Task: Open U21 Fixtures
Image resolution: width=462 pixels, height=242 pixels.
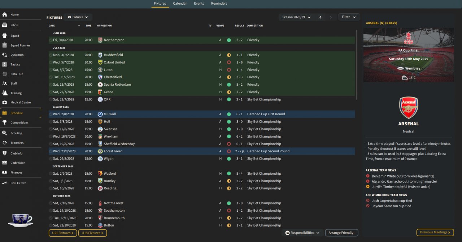Action: (x=63, y=233)
